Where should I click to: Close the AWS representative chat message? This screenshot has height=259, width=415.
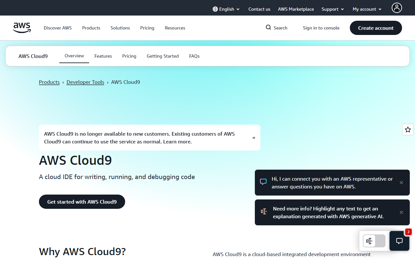401,183
